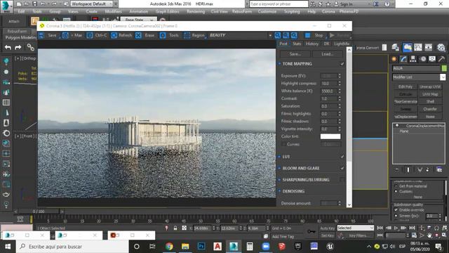This screenshot has width=449, height=253.
Task: Open the Modifiers menu
Action: (114, 11)
